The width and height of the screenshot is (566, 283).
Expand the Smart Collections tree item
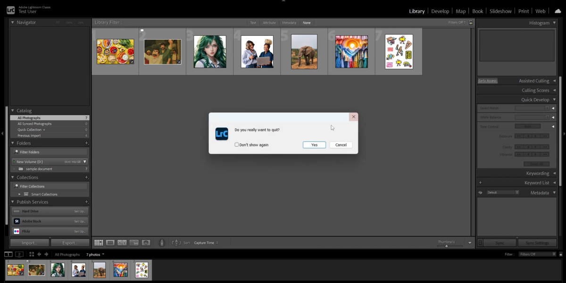(19, 194)
